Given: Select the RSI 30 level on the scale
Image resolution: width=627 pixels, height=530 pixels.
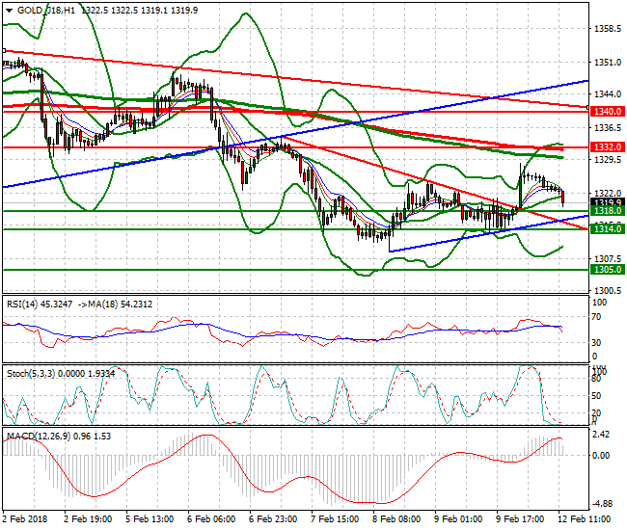Looking at the screenshot, I should coord(596,343).
